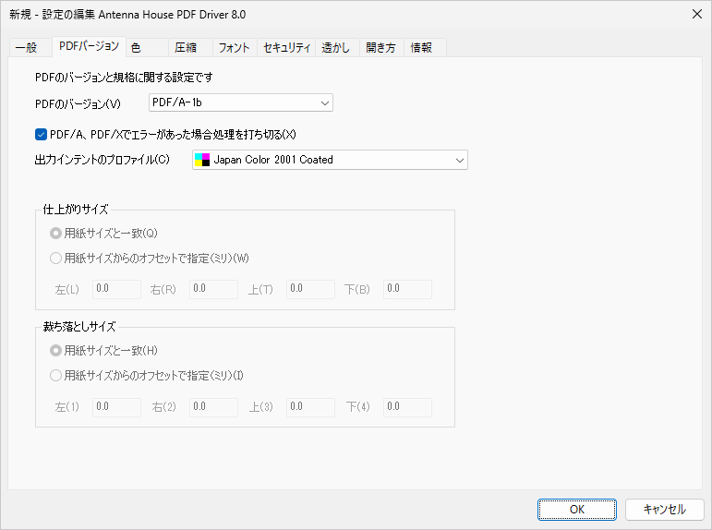Select 用紙サイズからのオフセットで指定(ミリ)(I) radio
The width and height of the screenshot is (712, 530).
pos(55,376)
